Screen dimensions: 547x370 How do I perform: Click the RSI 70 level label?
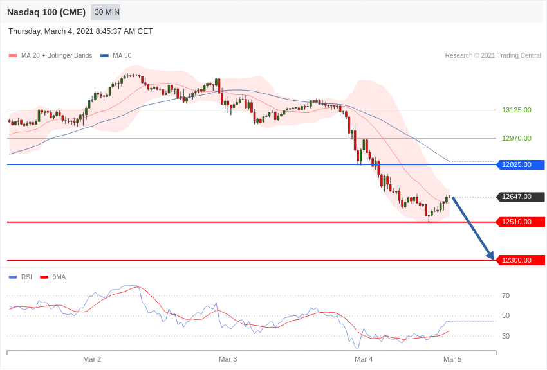coord(506,295)
